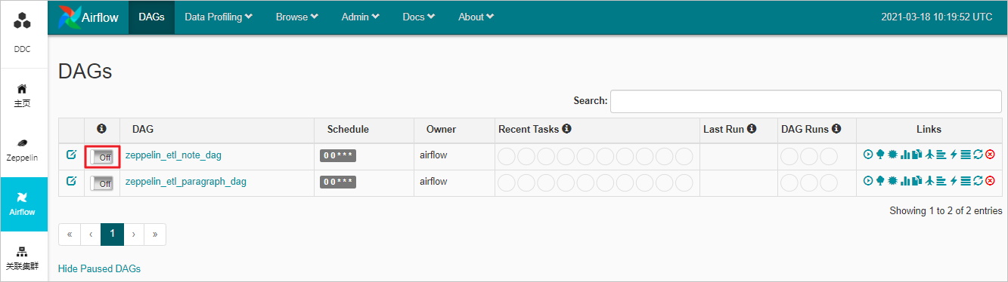The image size is (1008, 282).
Task: Open Logs list icon for zeppelin_etl_paragraph_dag
Action: point(966,180)
